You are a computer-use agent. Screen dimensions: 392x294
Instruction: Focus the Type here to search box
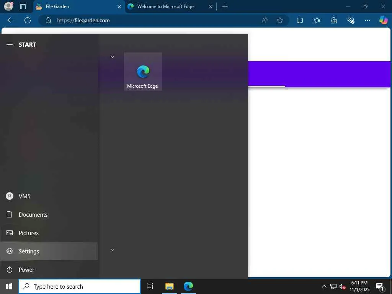80,286
